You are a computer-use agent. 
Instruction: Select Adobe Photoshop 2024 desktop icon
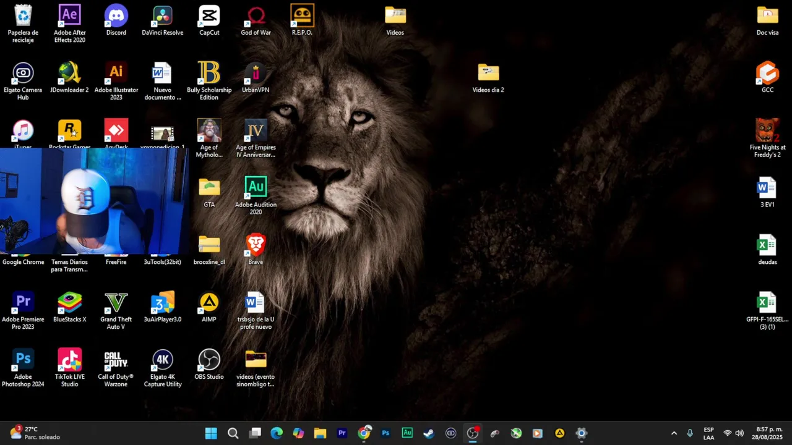pos(23,368)
